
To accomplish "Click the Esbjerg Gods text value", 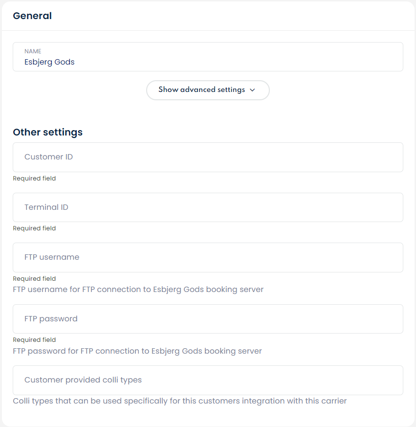I will [49, 62].
